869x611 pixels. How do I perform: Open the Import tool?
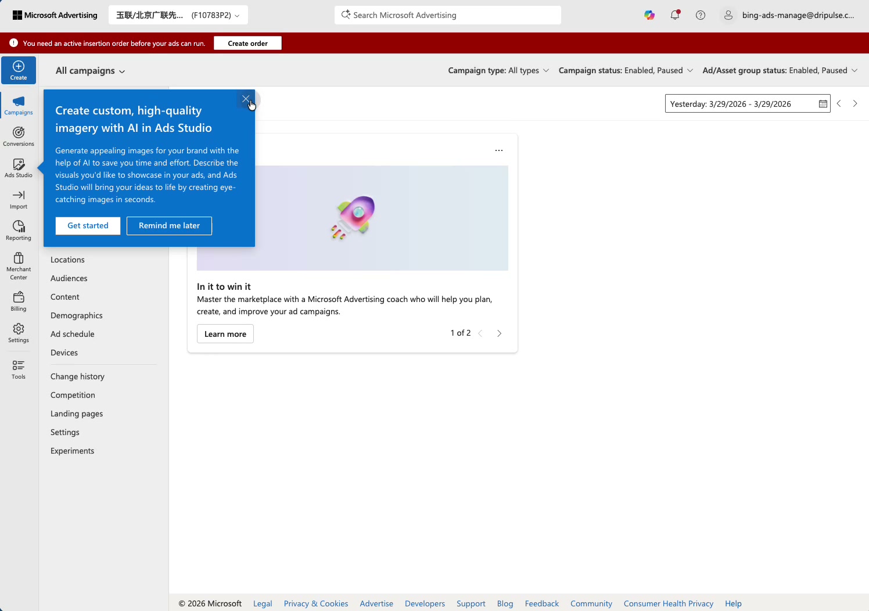coord(19,199)
